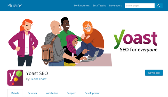Click the magnifying glass search icon
168x97 pixels.
coord(158,6)
